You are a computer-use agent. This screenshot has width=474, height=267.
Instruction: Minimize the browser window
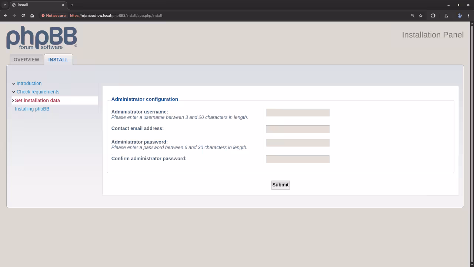448,5
